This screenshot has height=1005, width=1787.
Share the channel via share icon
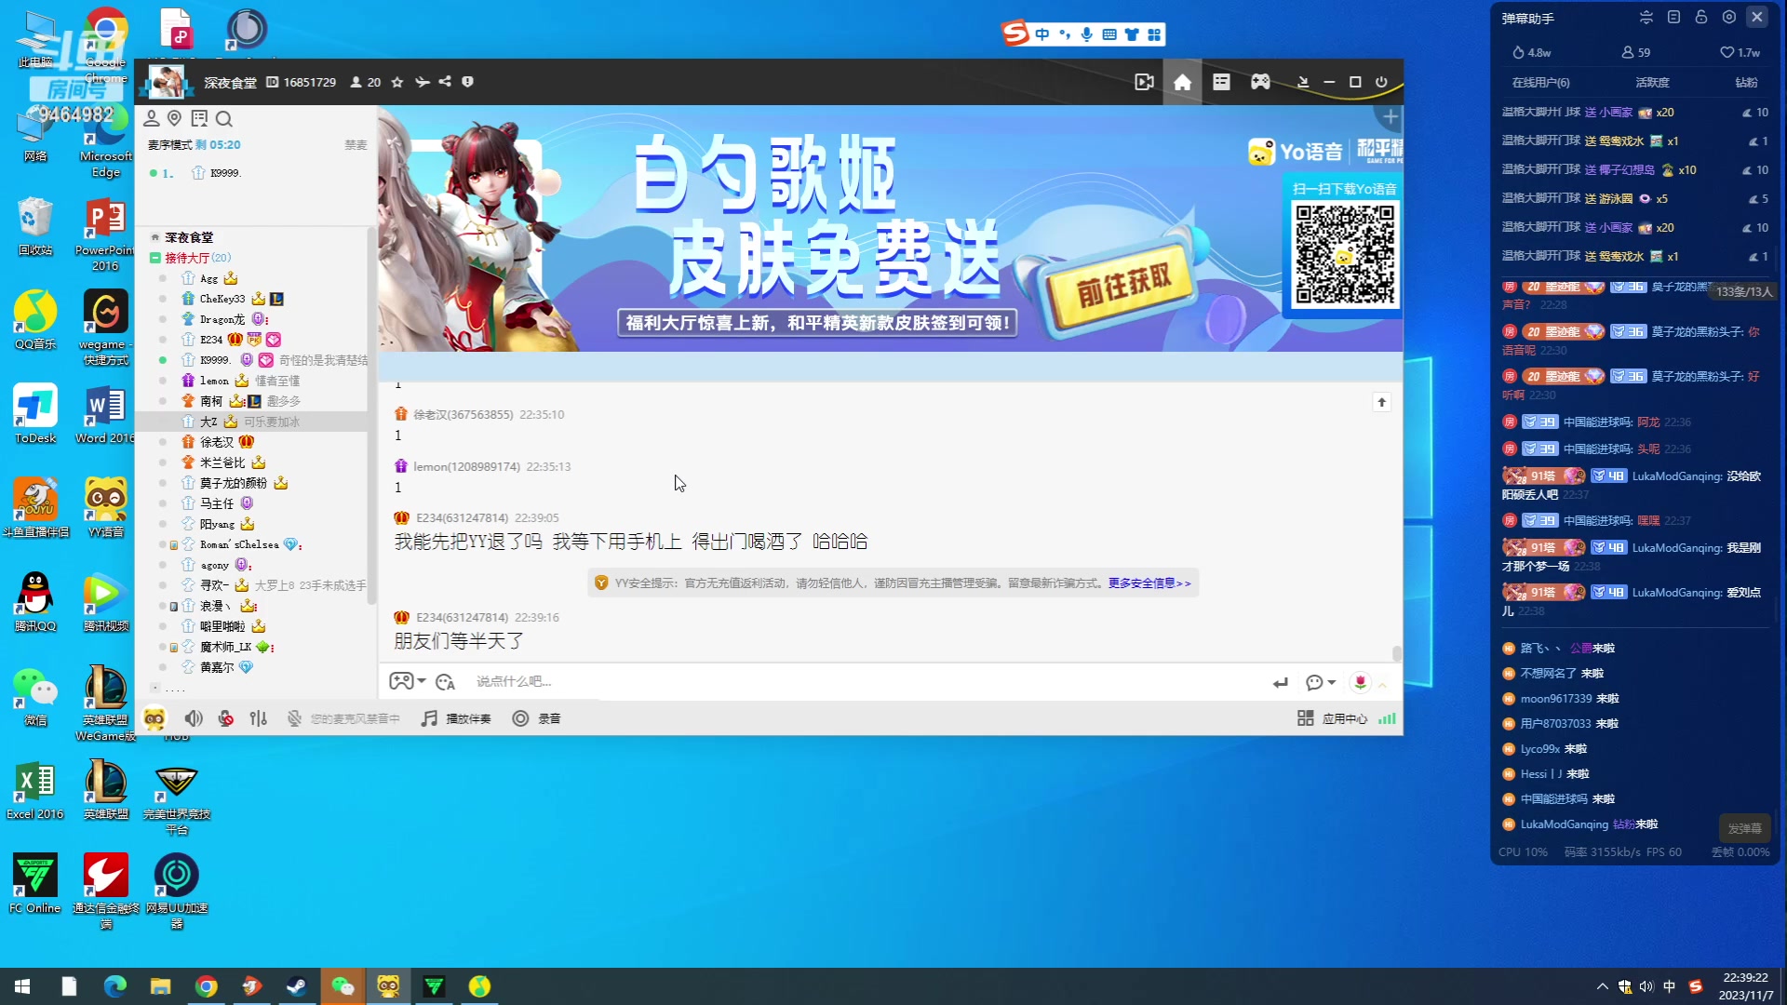(x=445, y=82)
